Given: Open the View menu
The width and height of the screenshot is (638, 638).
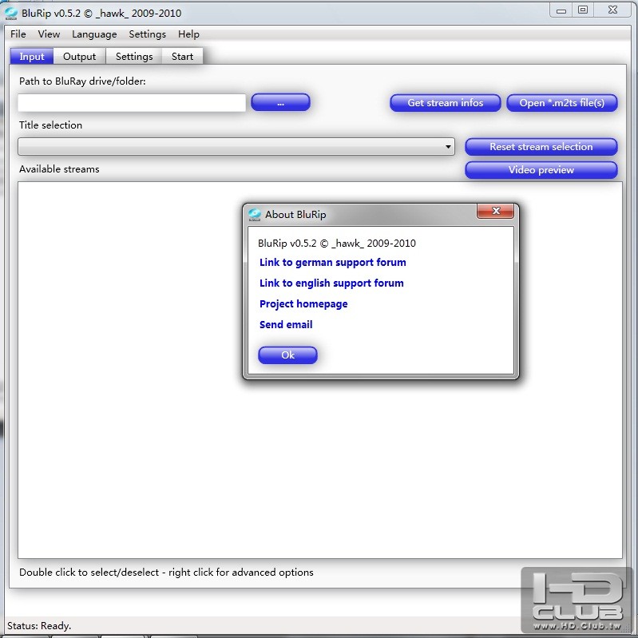Looking at the screenshot, I should point(49,34).
